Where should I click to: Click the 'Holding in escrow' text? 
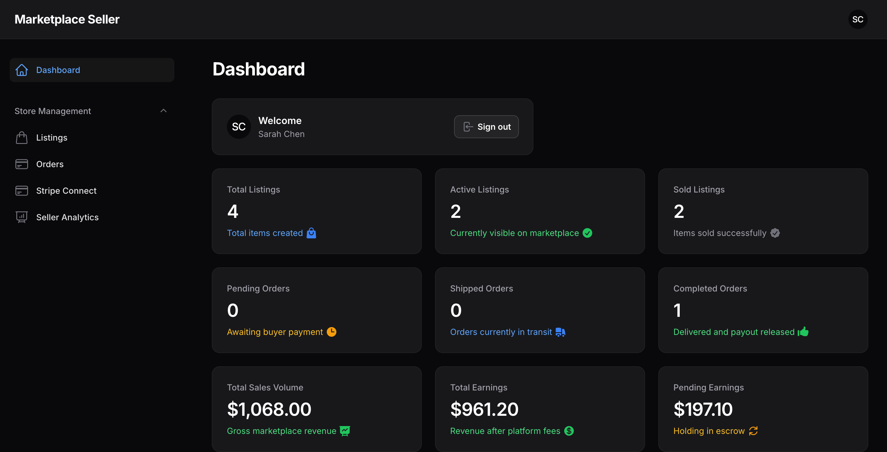(709, 431)
